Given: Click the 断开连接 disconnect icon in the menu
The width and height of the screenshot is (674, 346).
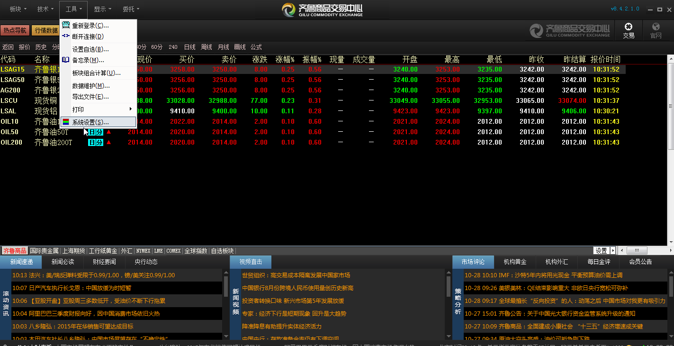Looking at the screenshot, I should 66,36.
